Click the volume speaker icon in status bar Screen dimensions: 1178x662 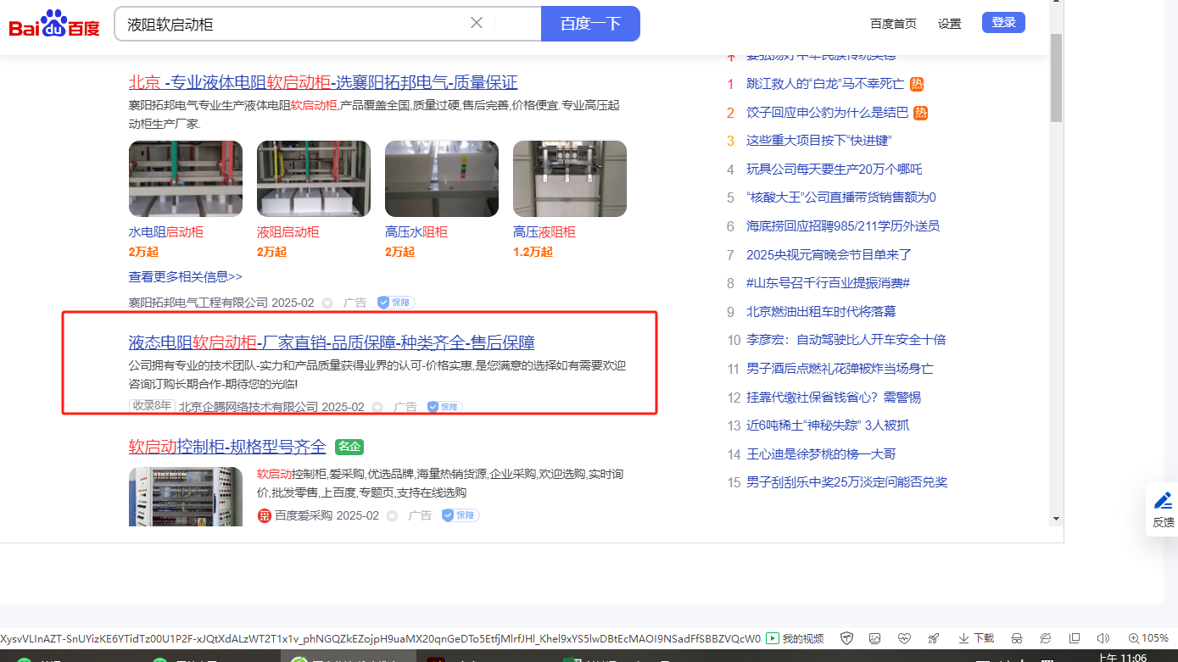[x=1103, y=638]
